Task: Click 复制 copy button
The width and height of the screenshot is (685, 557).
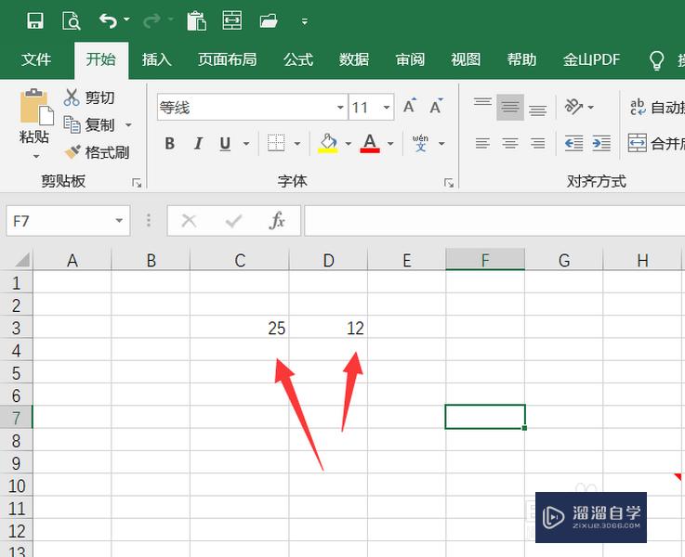Action: (x=89, y=124)
